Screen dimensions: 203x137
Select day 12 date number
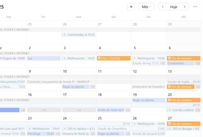pyautogui.click(x=135, y=71)
